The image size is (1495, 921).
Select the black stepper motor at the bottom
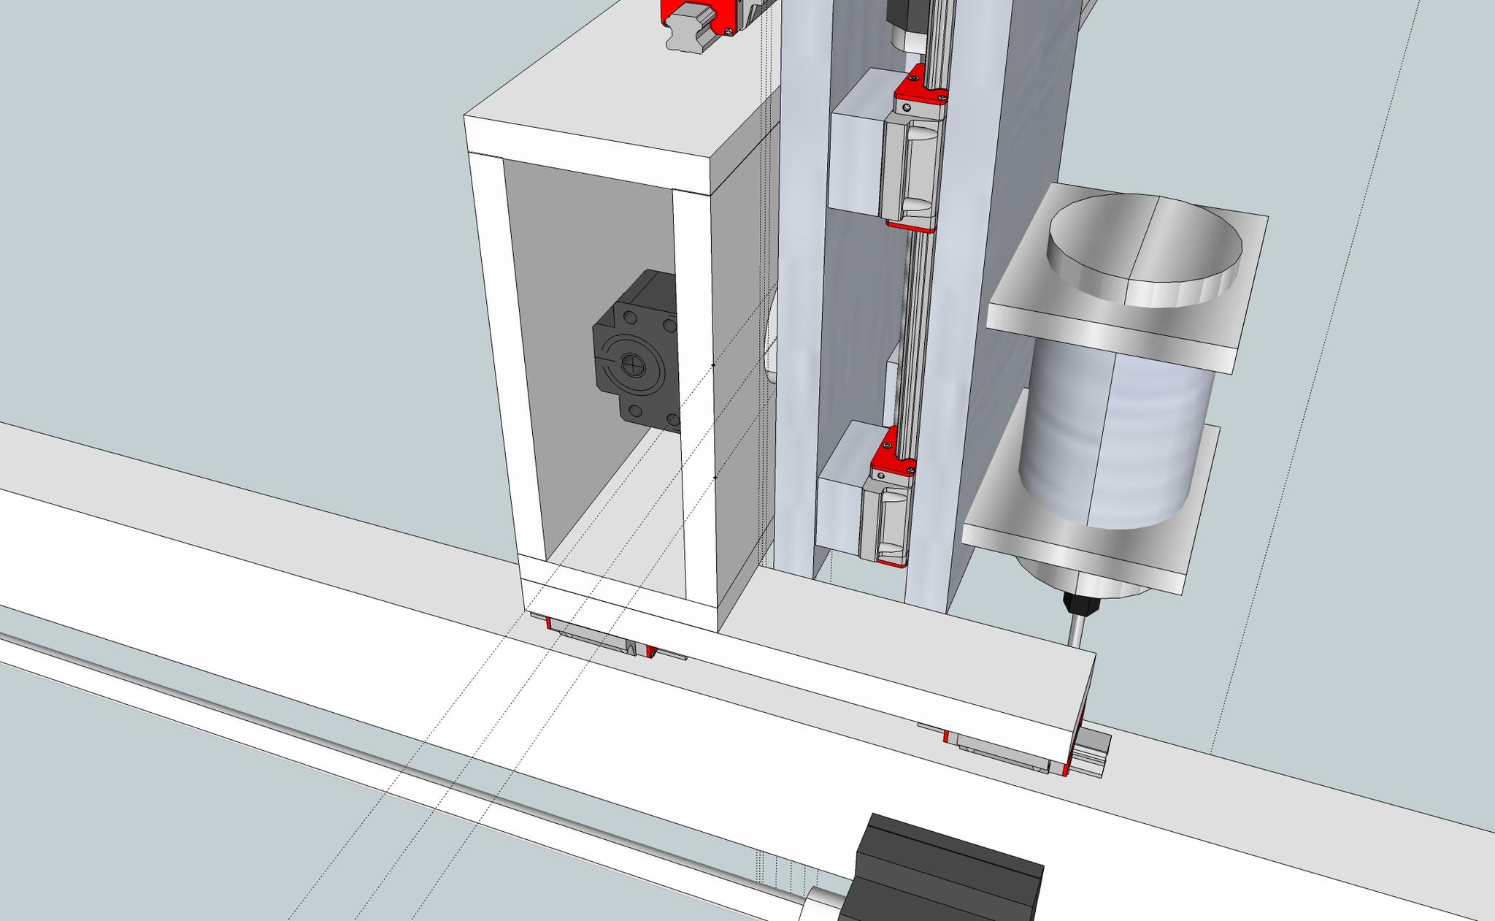click(942, 873)
